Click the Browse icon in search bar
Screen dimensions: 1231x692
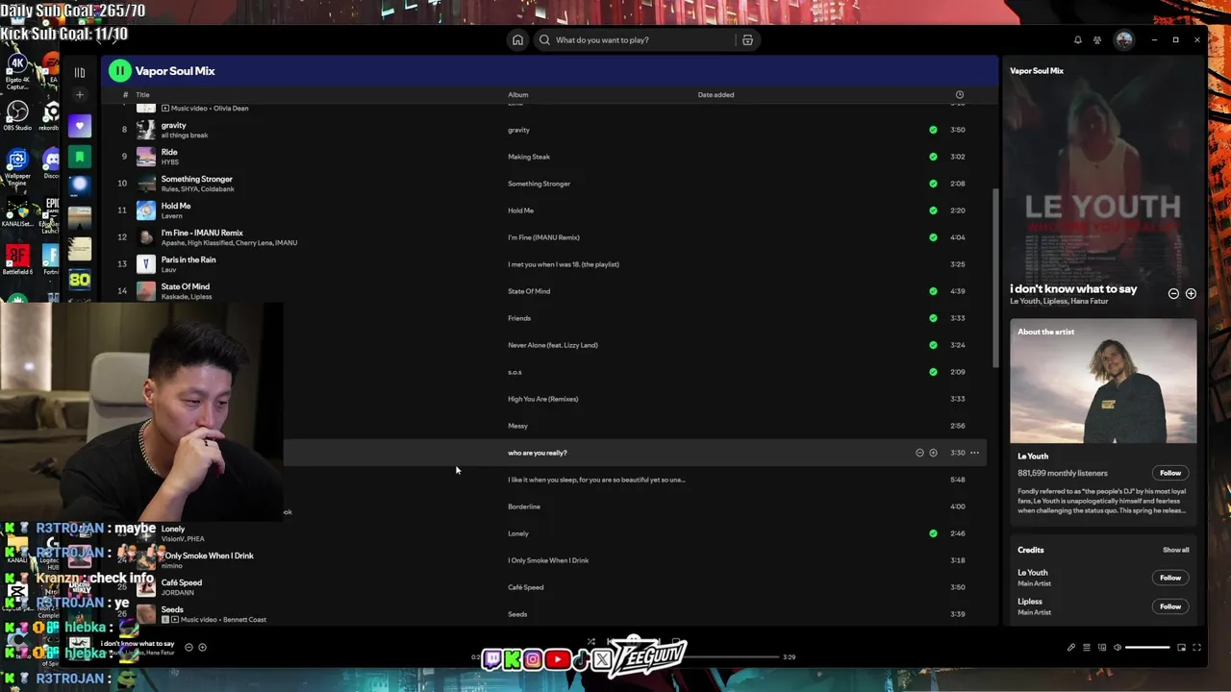coord(747,40)
